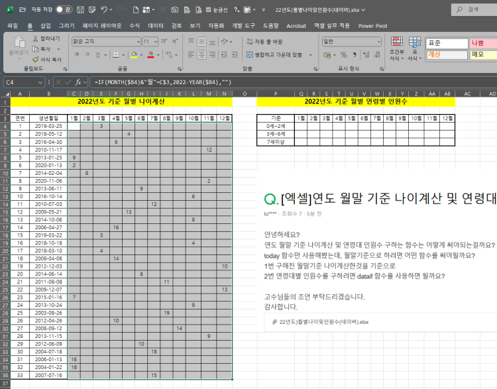Click Merge and Center (병합하고 가운데 맞춤)

[x=274, y=55]
